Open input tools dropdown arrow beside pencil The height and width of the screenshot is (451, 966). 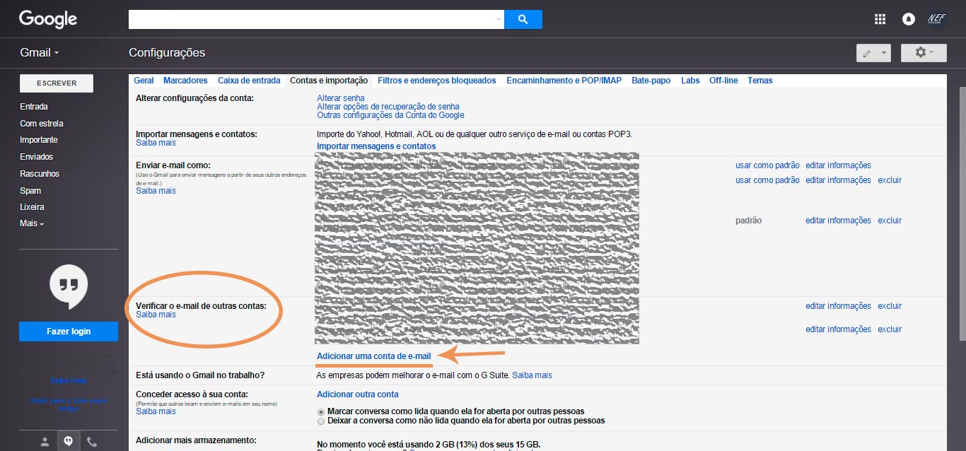(884, 53)
